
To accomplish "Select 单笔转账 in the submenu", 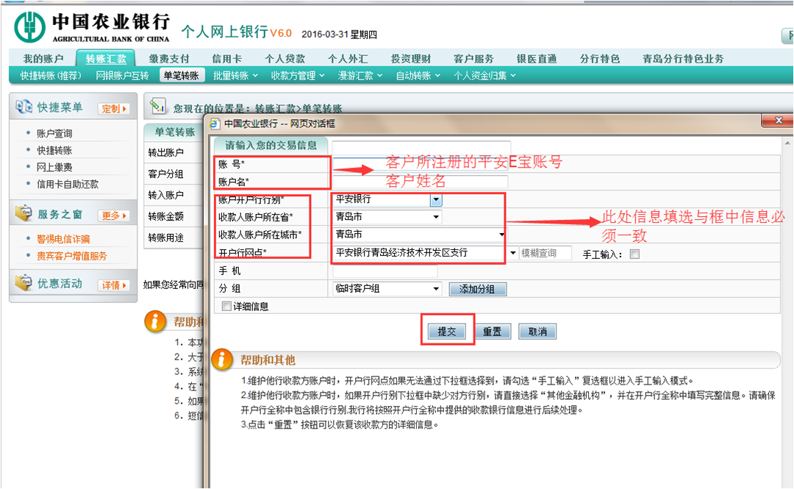I will point(181,76).
